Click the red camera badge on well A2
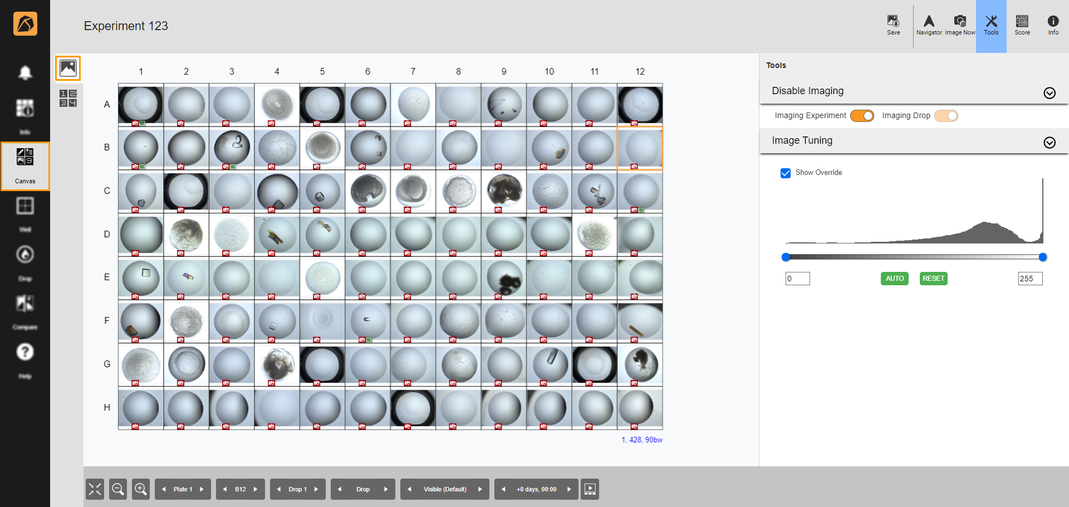Screen dimensions: 1069x507 [x=180, y=123]
